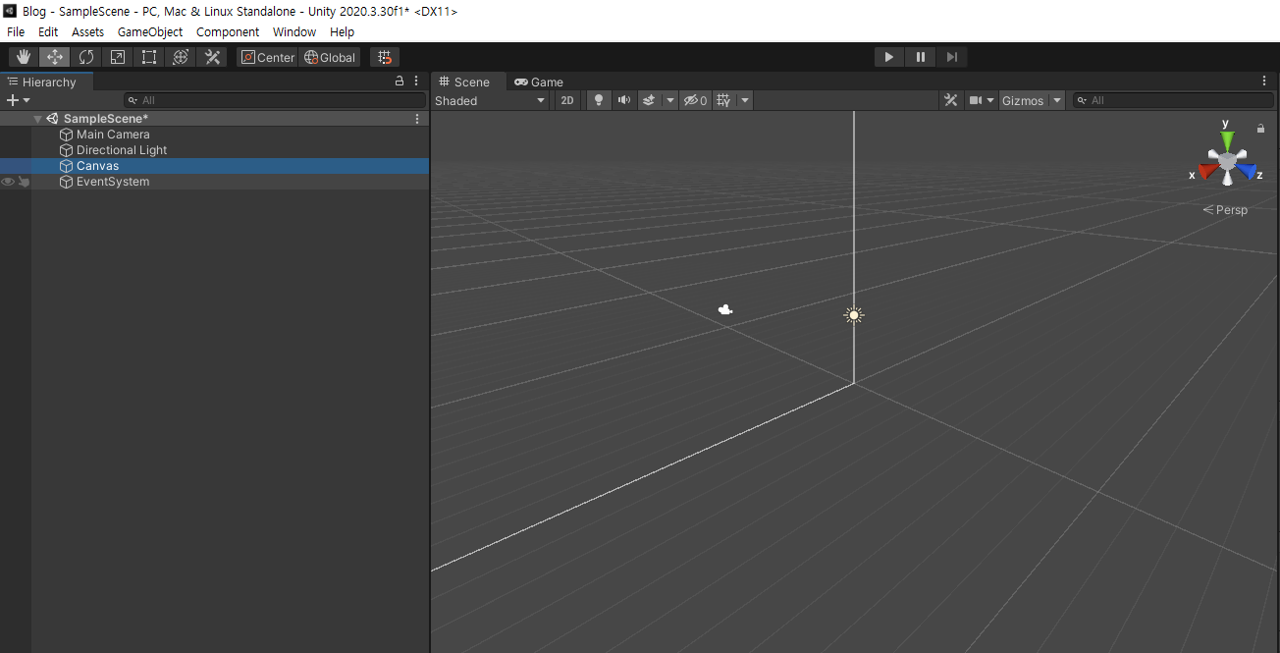Click the Step frame button
This screenshot has width=1280, height=653.
point(952,57)
